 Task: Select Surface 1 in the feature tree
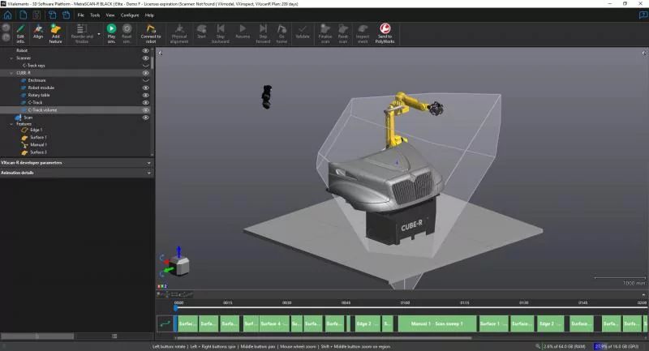click(x=39, y=137)
